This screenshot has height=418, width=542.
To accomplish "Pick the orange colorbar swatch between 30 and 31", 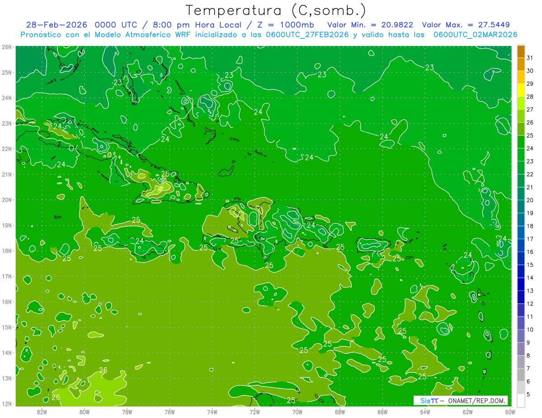I will (521, 64).
